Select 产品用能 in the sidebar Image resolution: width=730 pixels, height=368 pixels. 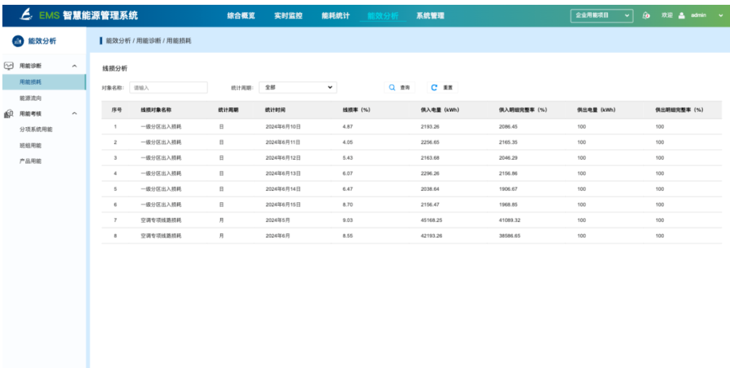(x=31, y=161)
